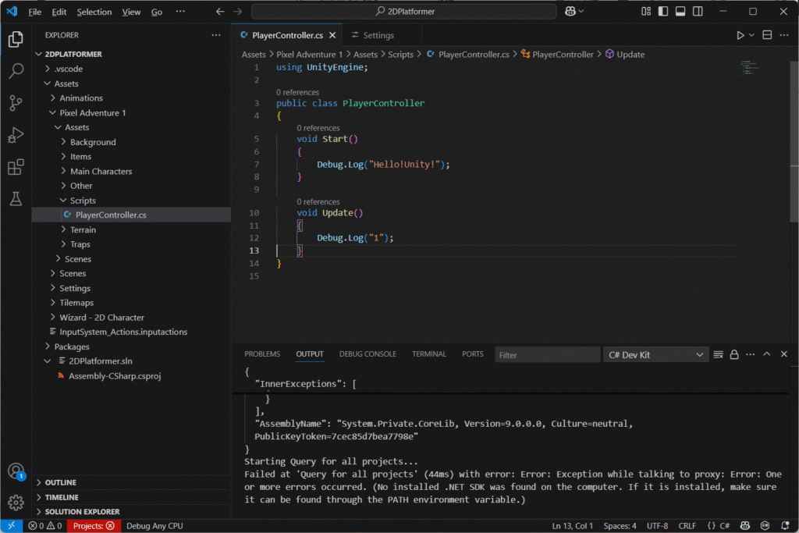
Task: Open the Go menu
Action: [156, 12]
